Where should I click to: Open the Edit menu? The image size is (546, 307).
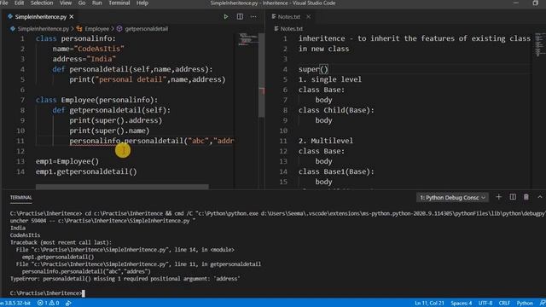coord(19,3)
